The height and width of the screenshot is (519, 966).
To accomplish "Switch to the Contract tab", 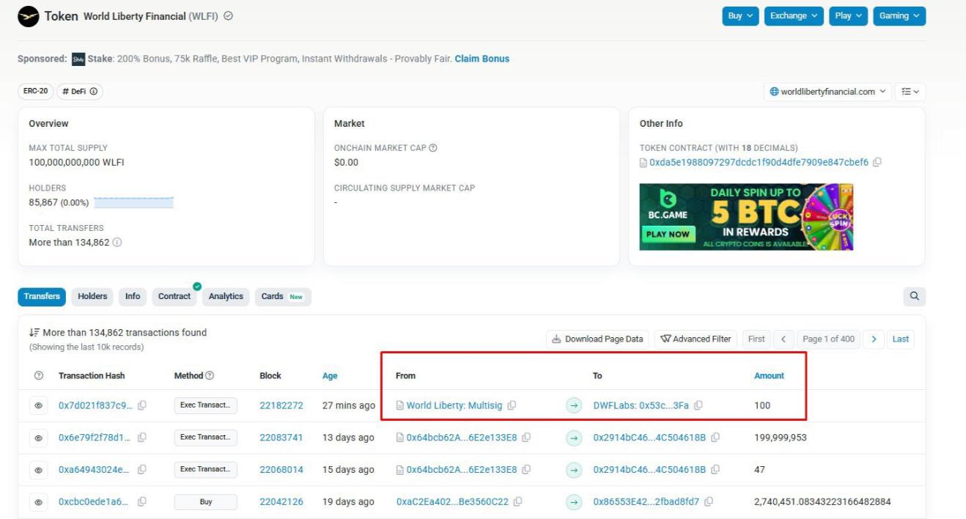I will coord(174,296).
